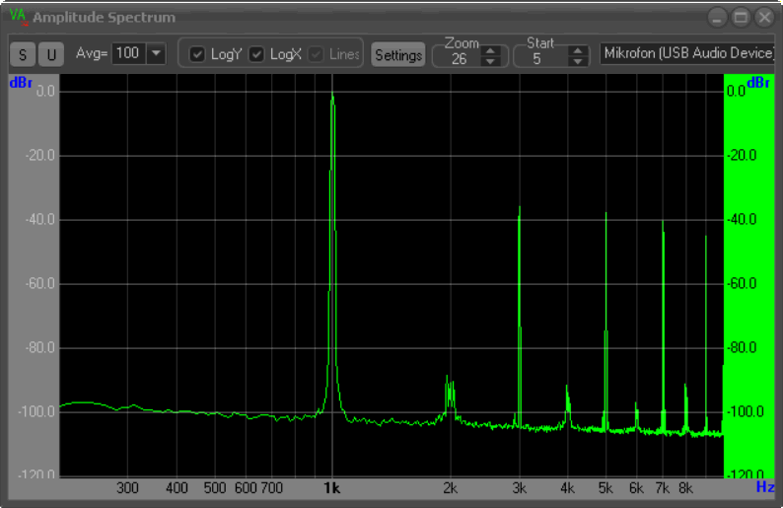This screenshot has height=508, width=783.
Task: Open the Settings button
Action: click(397, 55)
